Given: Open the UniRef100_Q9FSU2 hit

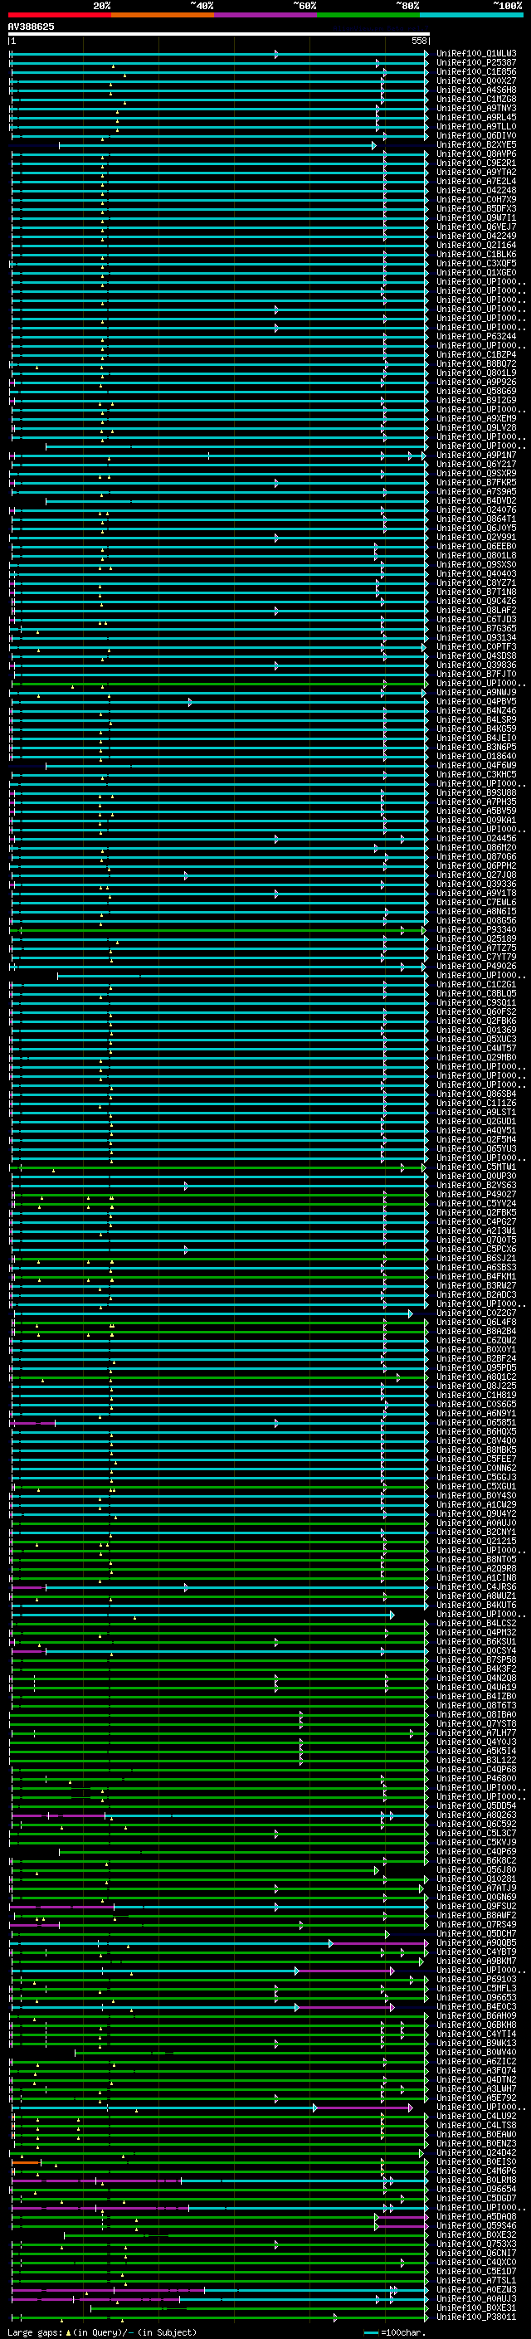Looking at the screenshot, I should pos(476,1906).
